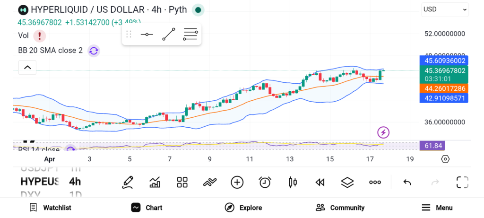
Task: Click the lightning bolt quick action icon
Action: (383, 132)
